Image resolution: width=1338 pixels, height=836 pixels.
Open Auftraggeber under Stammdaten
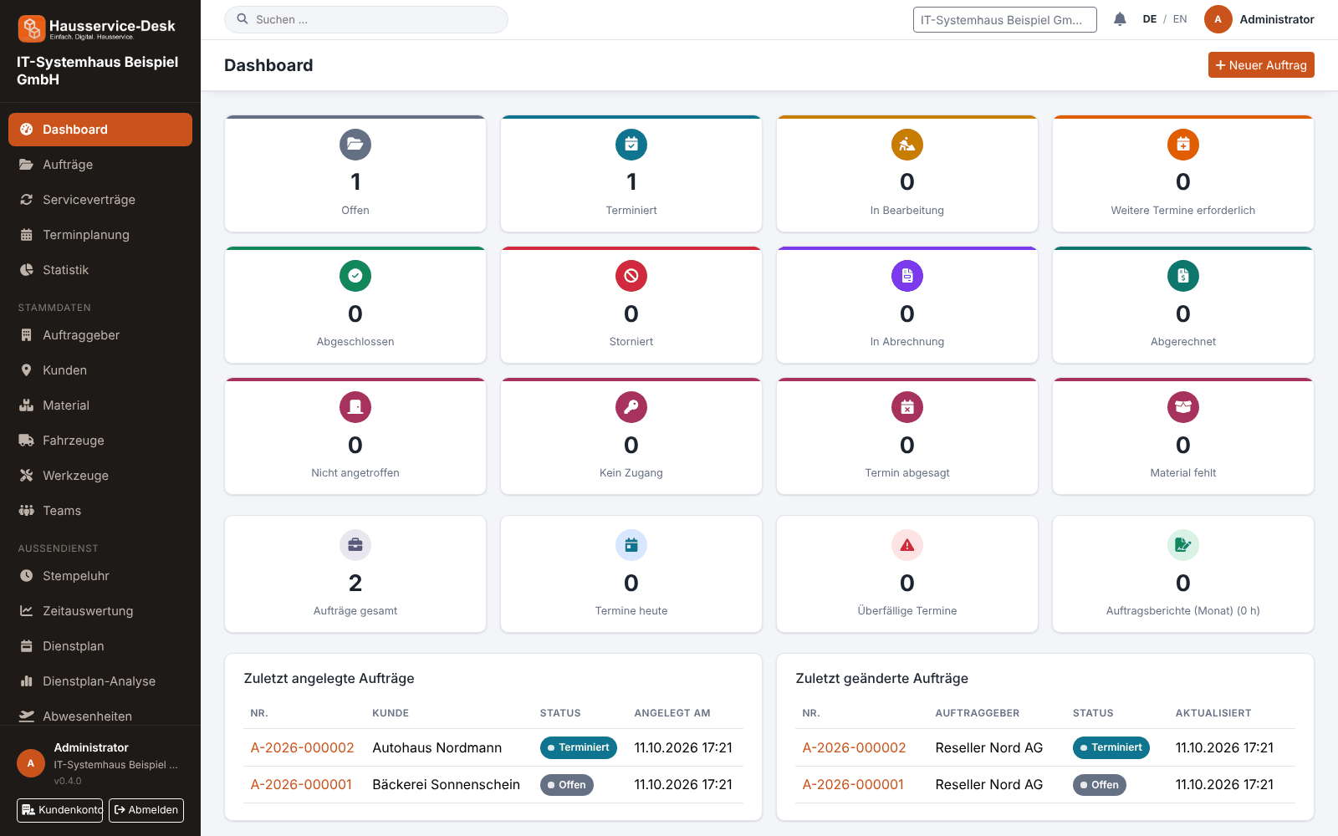pos(100,335)
